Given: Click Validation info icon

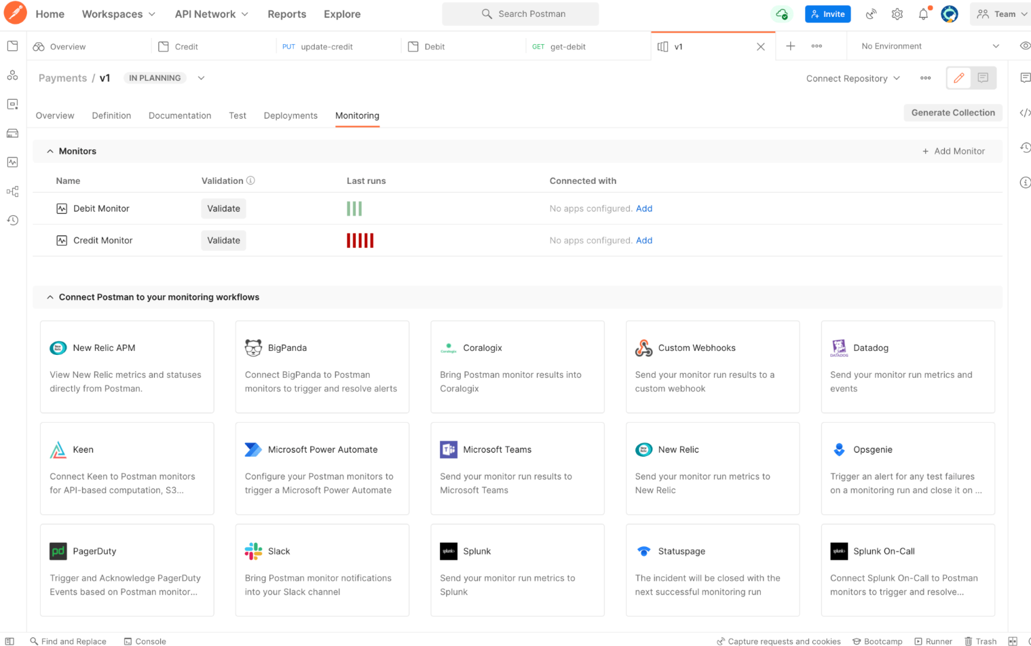Looking at the screenshot, I should (250, 180).
